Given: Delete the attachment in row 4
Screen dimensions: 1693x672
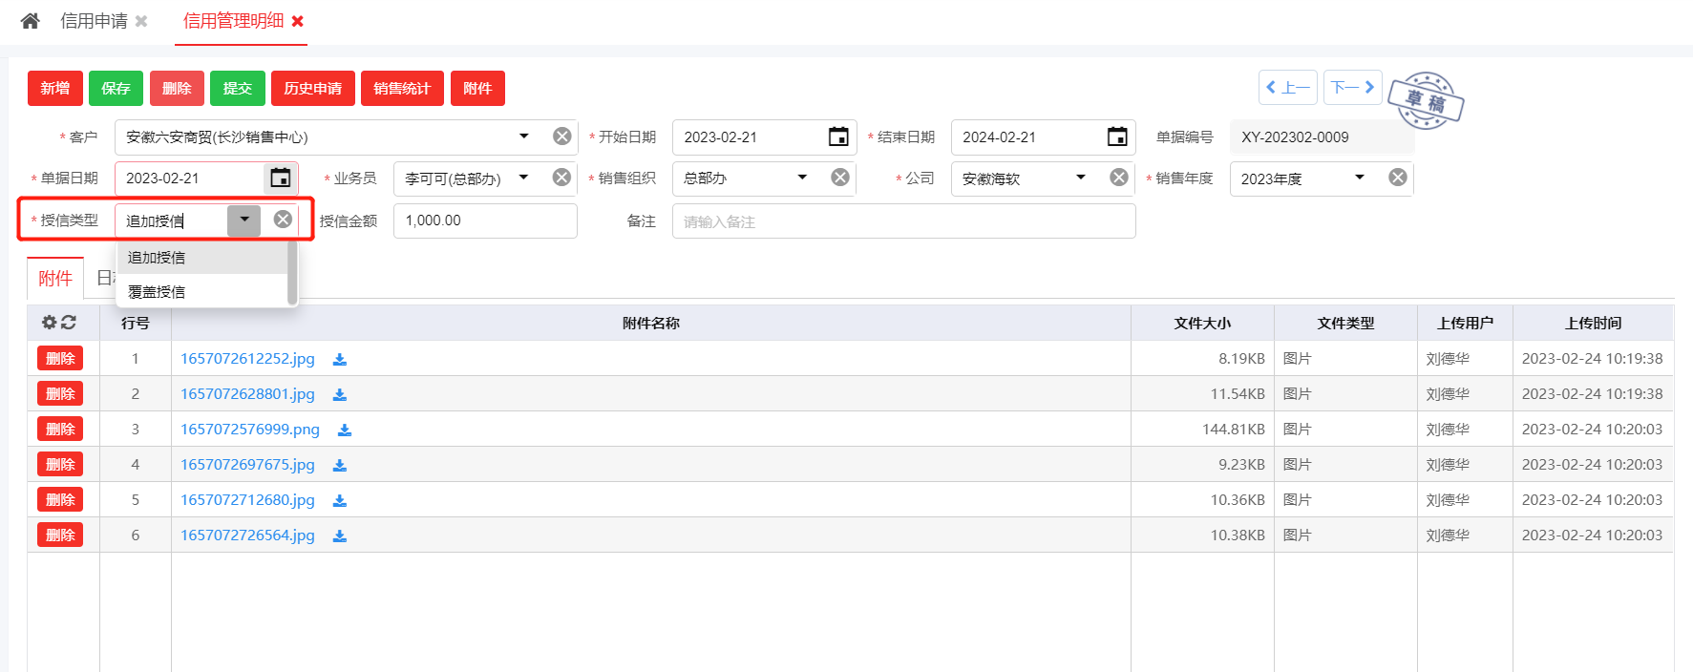Looking at the screenshot, I should pyautogui.click(x=60, y=465).
